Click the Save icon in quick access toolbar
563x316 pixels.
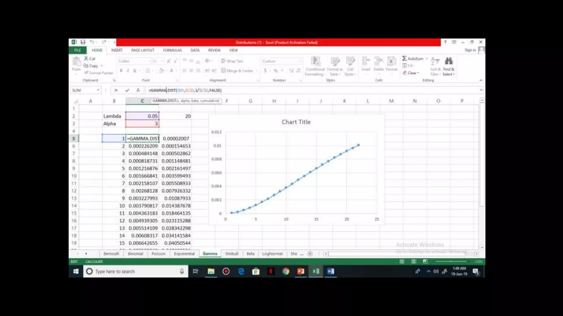click(83, 42)
